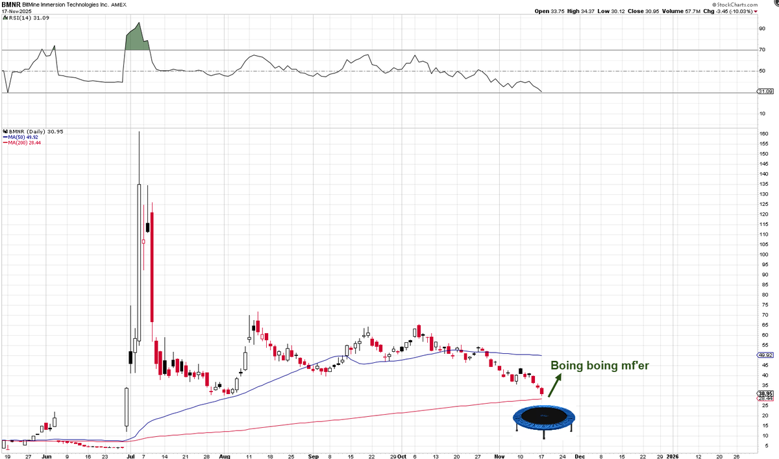Click the BMNR (Daily) 30.95 legend text
The height and width of the screenshot is (459, 779).
(34, 132)
